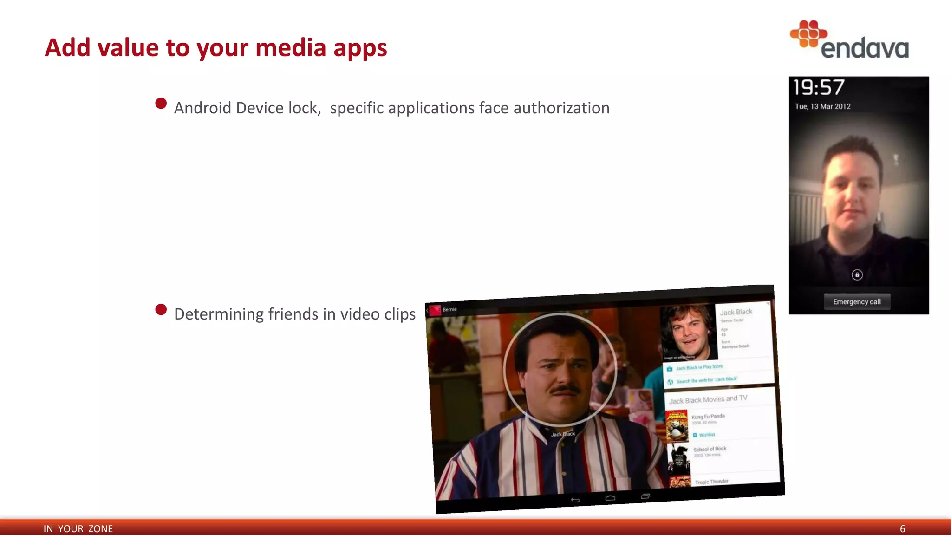Tap the Android back navigation icon
Viewport: 951px width, 535px height.
coord(575,500)
